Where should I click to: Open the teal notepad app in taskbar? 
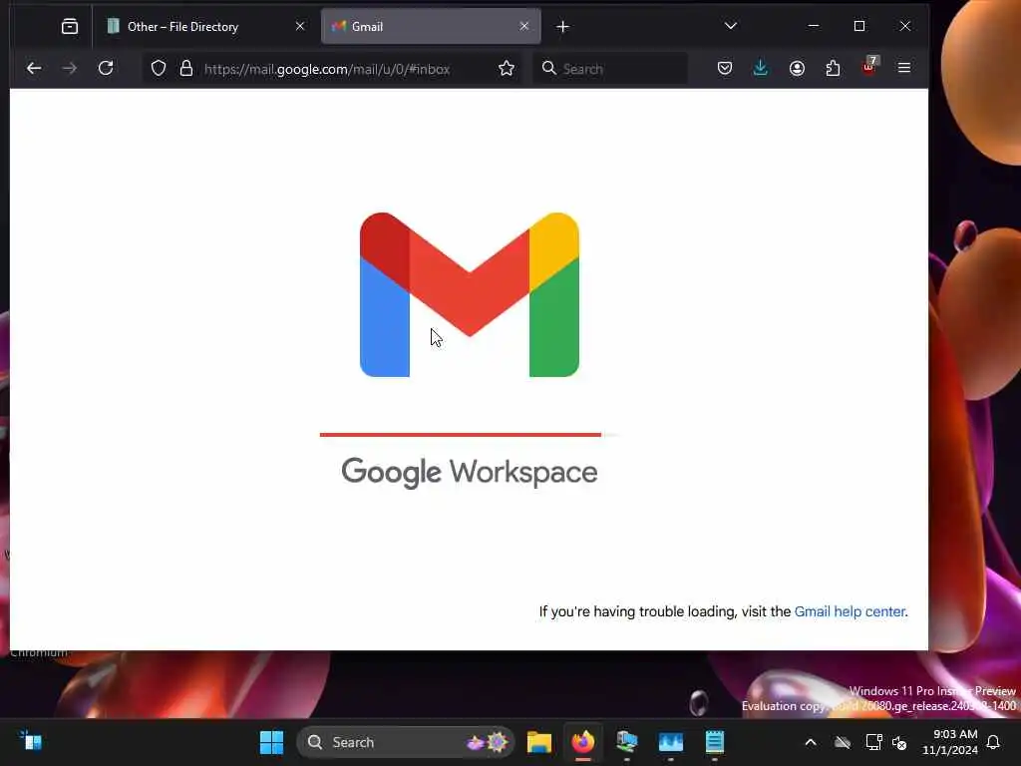pos(714,742)
